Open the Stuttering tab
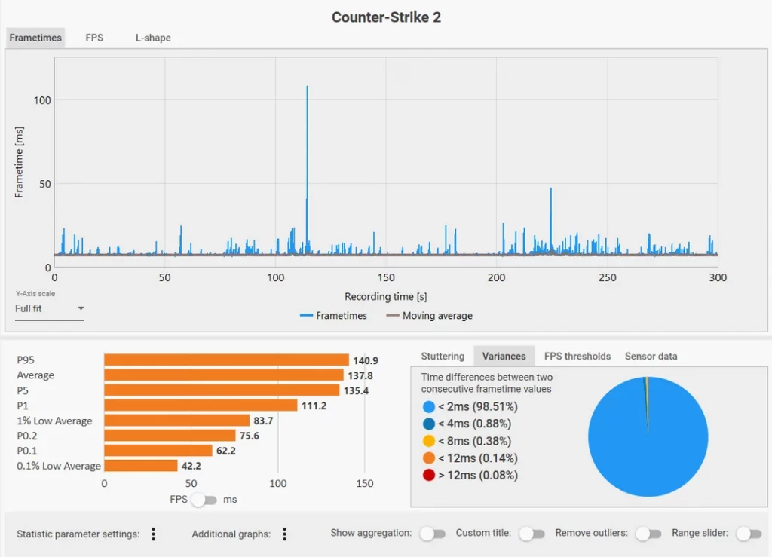 pos(443,357)
